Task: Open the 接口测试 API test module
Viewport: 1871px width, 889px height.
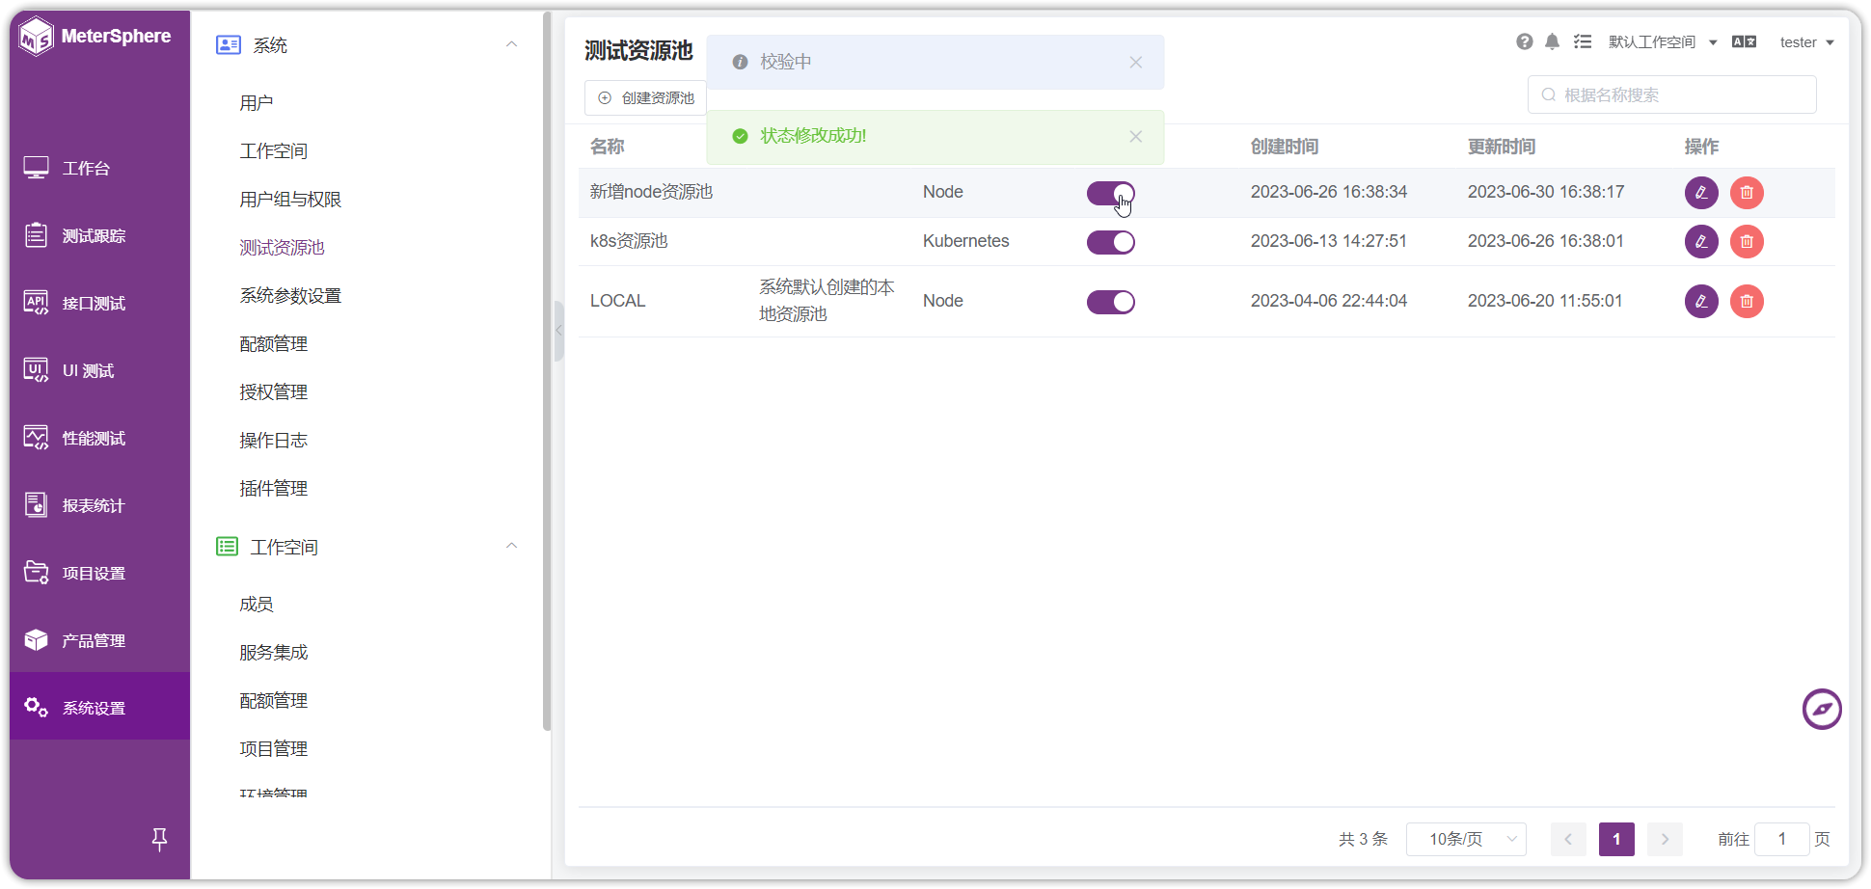Action: 99,303
